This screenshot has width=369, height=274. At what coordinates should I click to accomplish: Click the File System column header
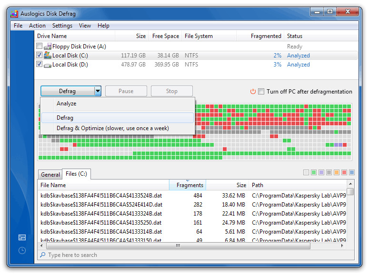point(209,36)
